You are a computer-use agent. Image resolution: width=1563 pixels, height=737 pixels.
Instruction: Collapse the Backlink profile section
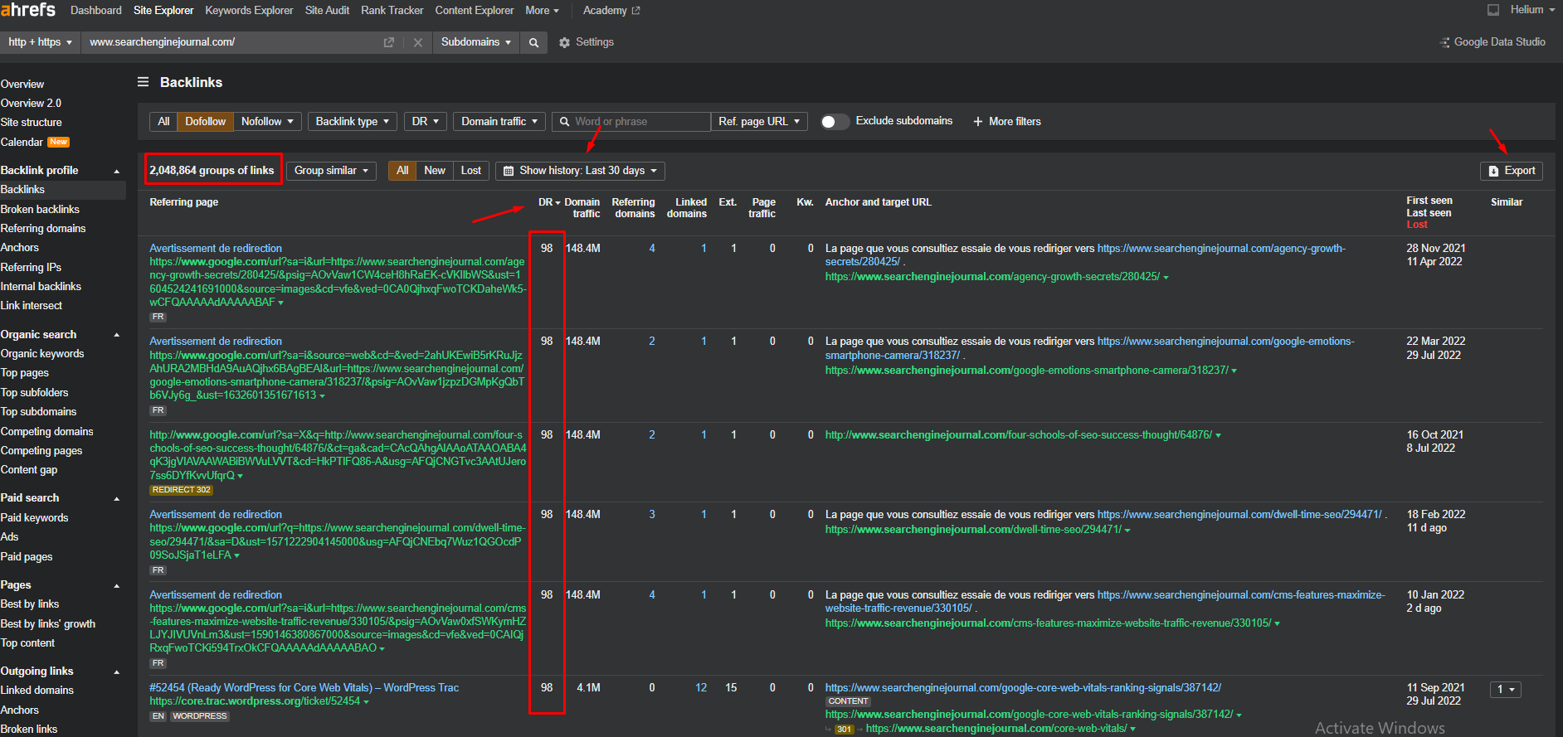pyautogui.click(x=116, y=172)
